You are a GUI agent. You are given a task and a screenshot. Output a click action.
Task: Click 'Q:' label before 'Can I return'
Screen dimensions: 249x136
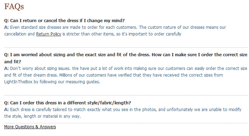pos(7,21)
